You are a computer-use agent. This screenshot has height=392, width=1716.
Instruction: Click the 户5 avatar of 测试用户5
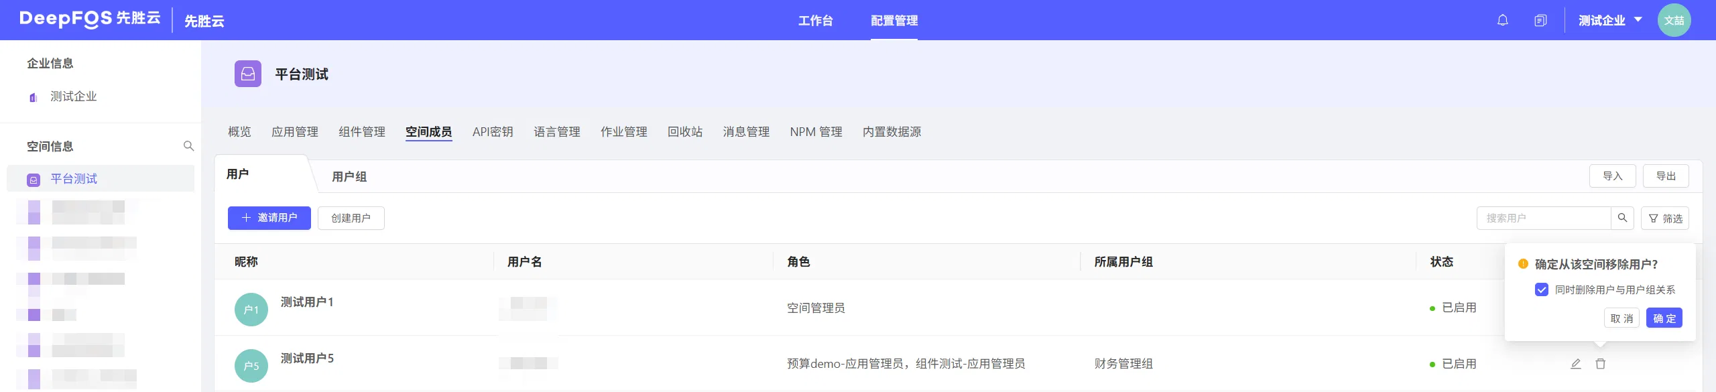pos(251,366)
